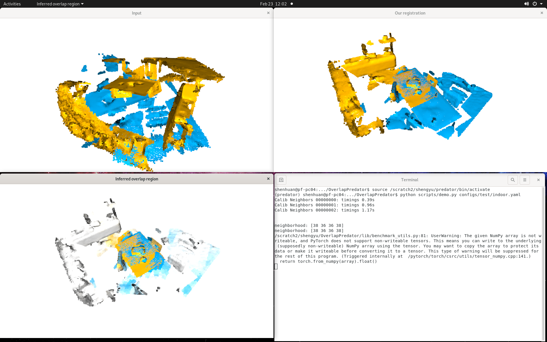
Task: Close the Terminal window
Action: 538,180
